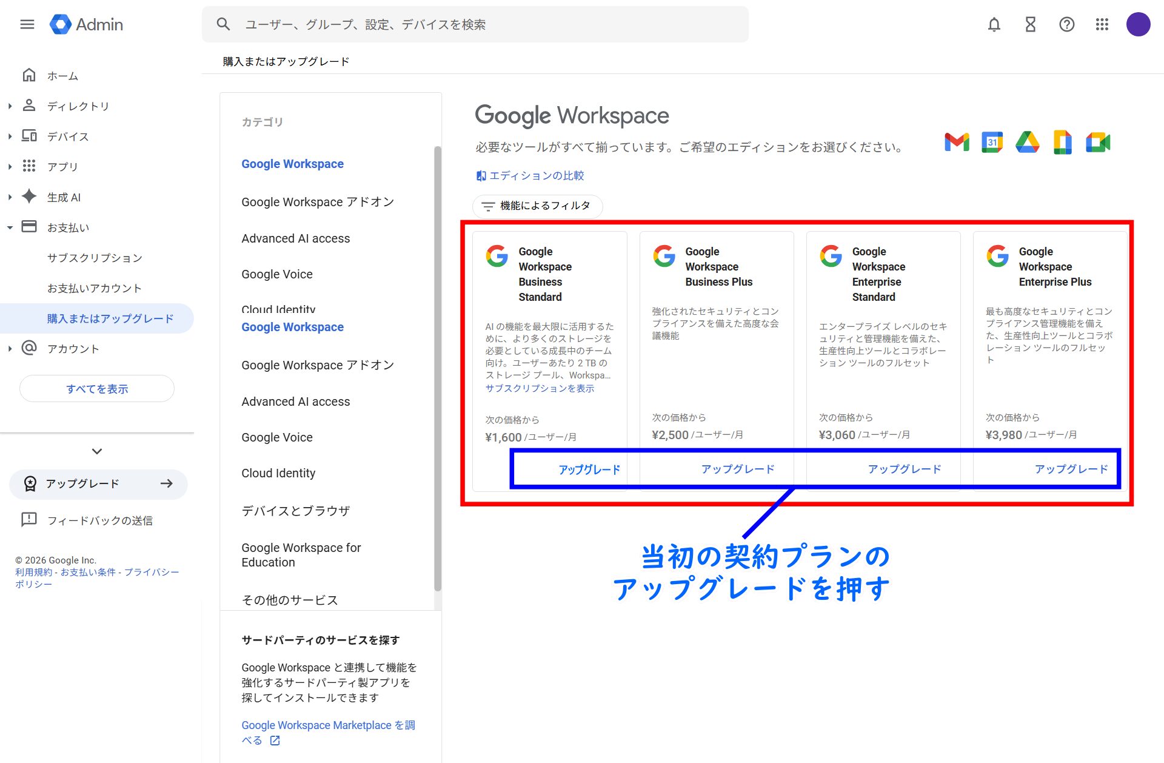Viewport: 1164px width, 763px height.
Task: Click the Google Drive product icon
Action: coord(1027,143)
